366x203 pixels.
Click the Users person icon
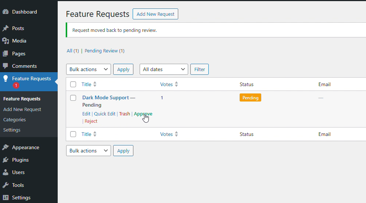[x=6, y=173]
